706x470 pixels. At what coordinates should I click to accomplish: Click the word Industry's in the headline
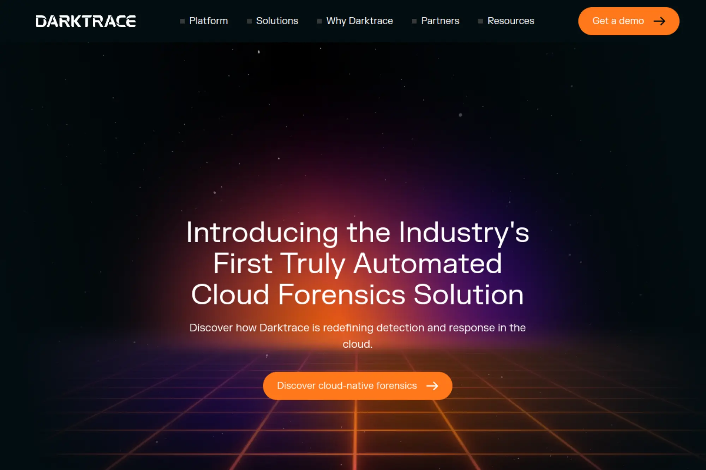pyautogui.click(x=464, y=233)
